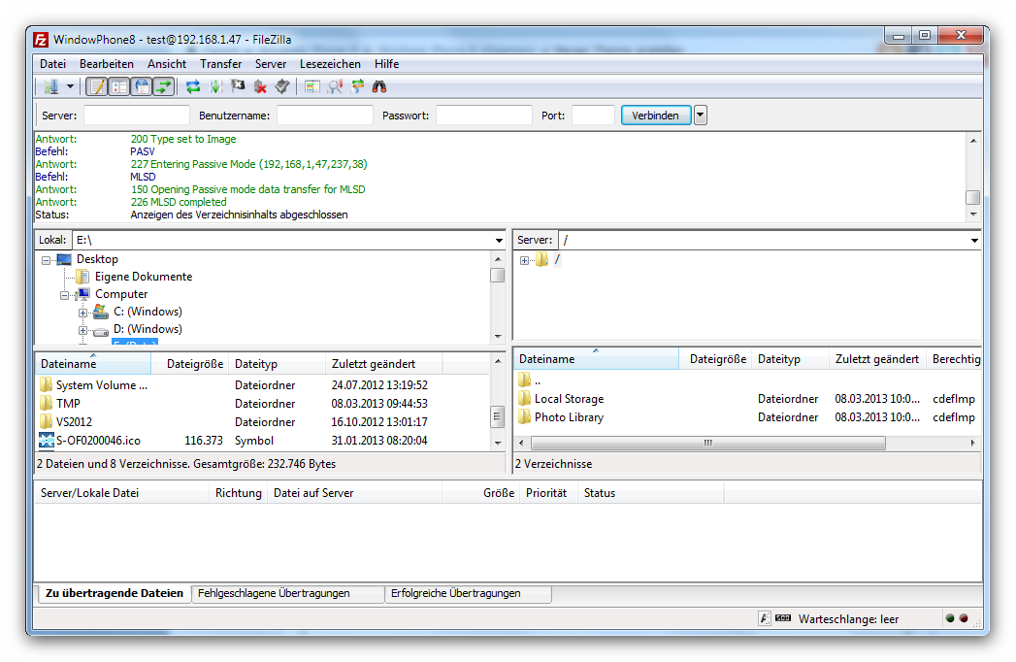1016x662 pixels.
Task: Focus the Benutzername field
Action: pos(325,115)
